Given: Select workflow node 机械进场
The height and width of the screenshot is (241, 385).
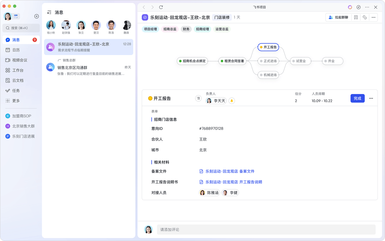Looking at the screenshot, I should click(x=268, y=75).
